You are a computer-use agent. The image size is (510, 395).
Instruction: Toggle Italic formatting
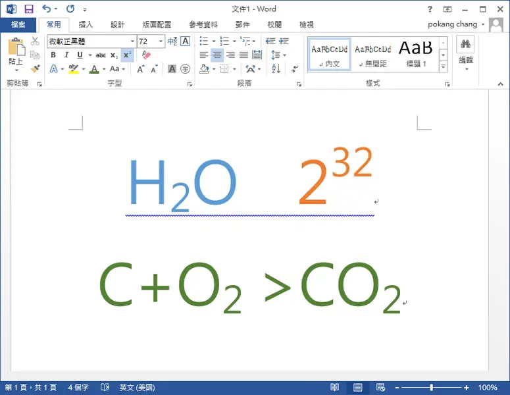pyautogui.click(x=66, y=55)
